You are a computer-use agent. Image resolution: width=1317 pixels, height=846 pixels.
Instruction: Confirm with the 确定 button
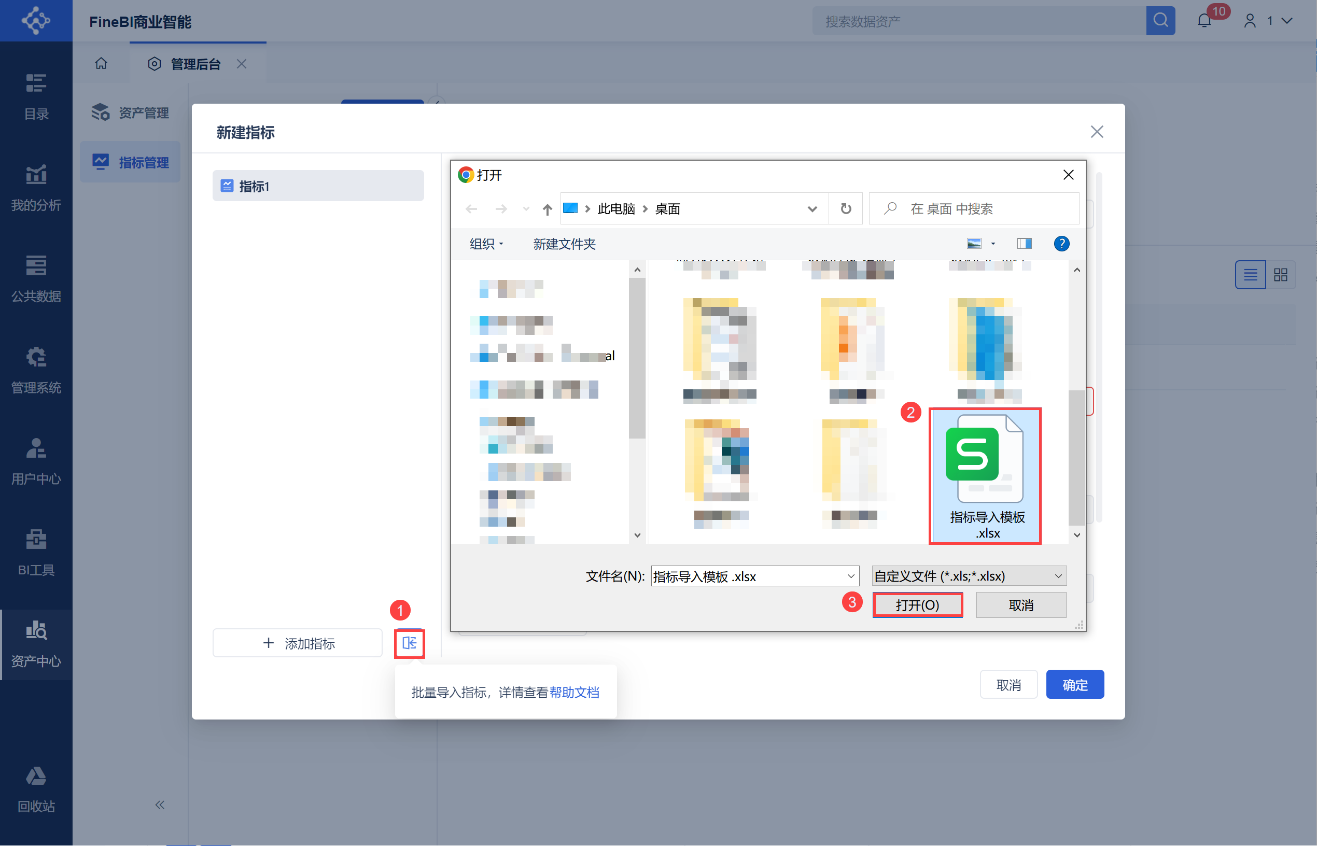(1075, 684)
